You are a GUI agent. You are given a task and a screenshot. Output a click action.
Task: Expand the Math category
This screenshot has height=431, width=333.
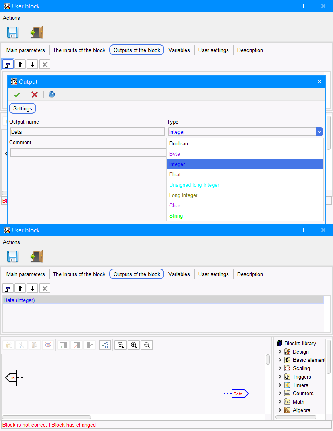point(280,402)
